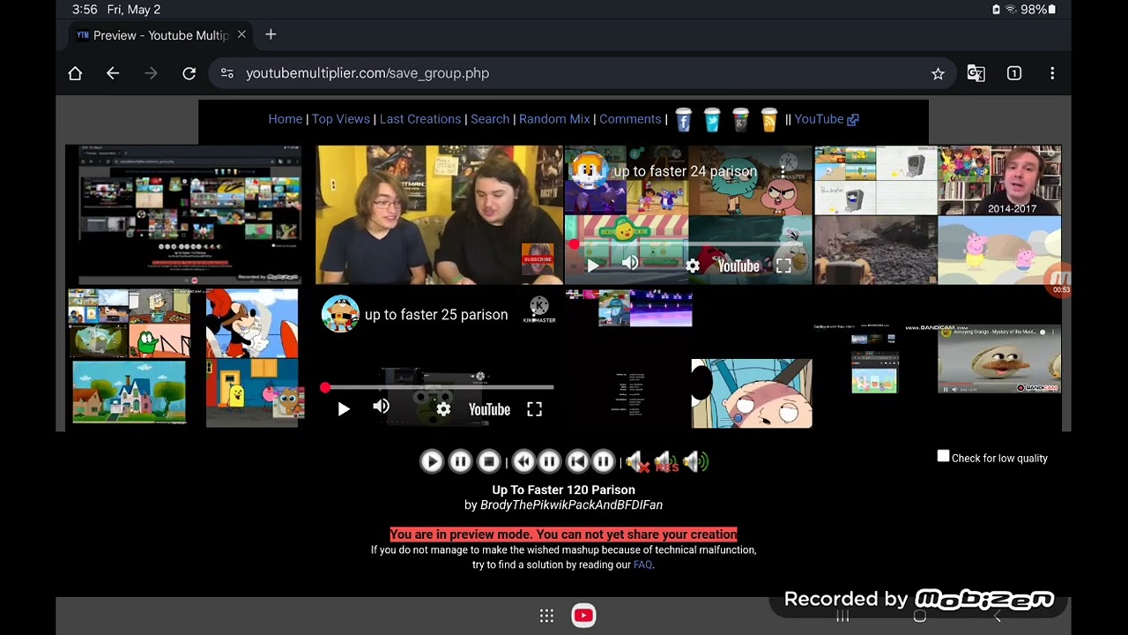
Task: Mute all videos with the red-X speaker
Action: tap(636, 461)
